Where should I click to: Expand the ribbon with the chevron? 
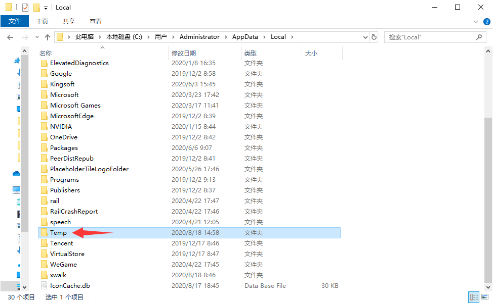(475, 22)
